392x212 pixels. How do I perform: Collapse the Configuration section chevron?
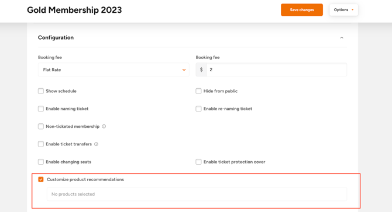tap(342, 37)
